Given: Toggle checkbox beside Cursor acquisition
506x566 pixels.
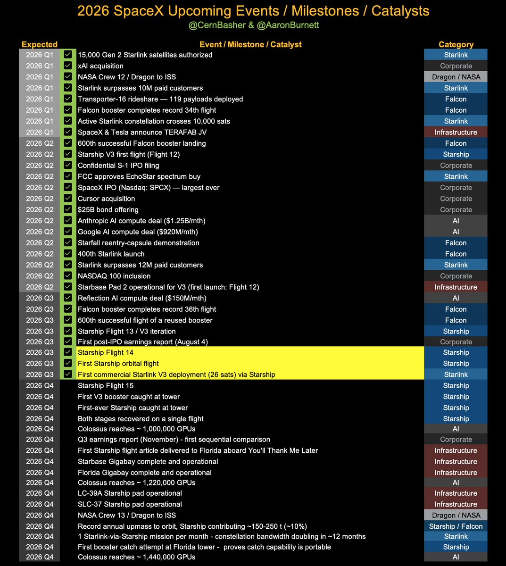Looking at the screenshot, I should click(x=68, y=199).
